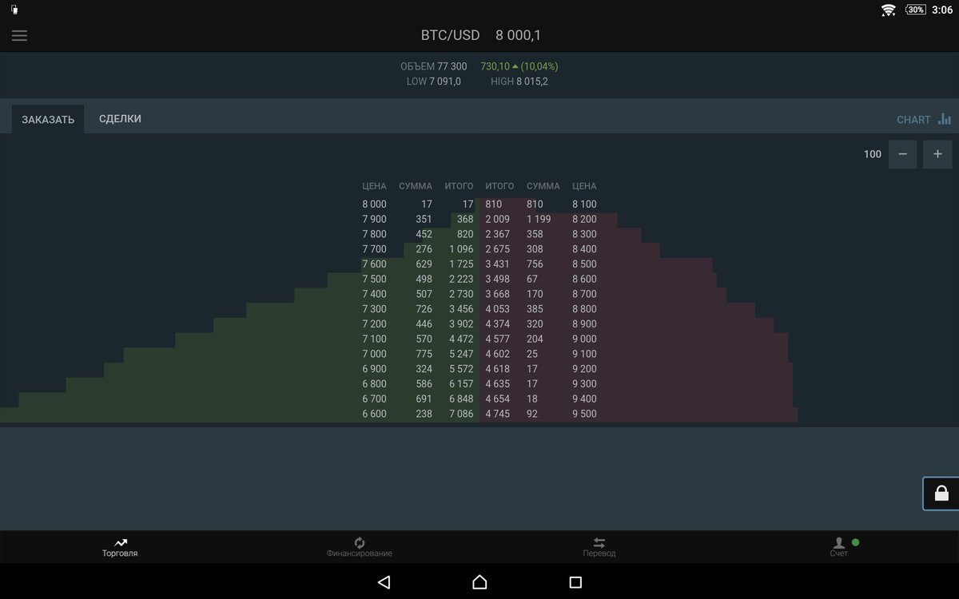The width and height of the screenshot is (959, 599).
Task: Select ask price 8 300
Action: (584, 234)
